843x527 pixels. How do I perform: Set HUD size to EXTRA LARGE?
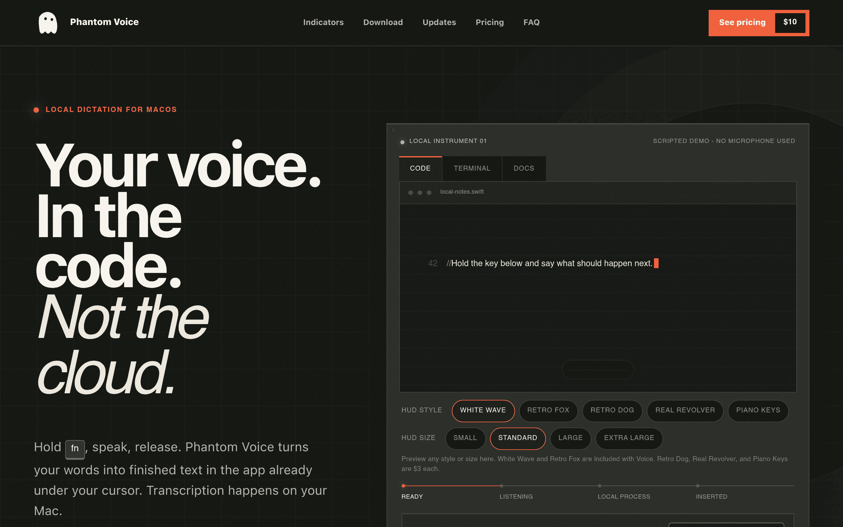(x=629, y=438)
